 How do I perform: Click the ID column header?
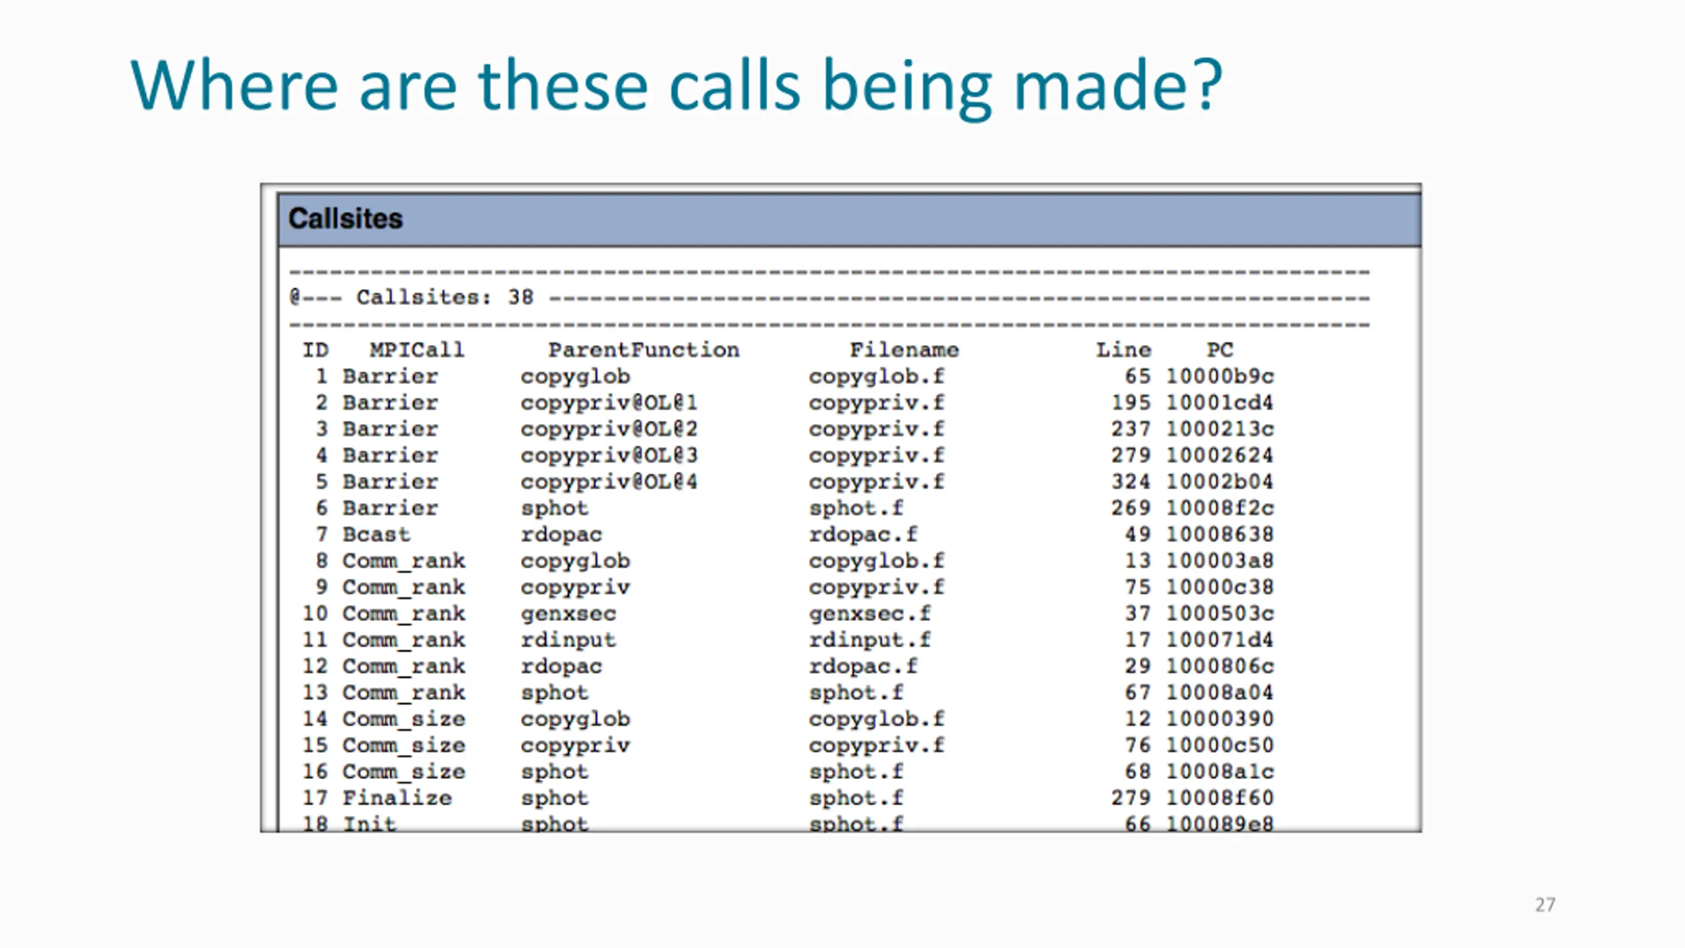315,350
